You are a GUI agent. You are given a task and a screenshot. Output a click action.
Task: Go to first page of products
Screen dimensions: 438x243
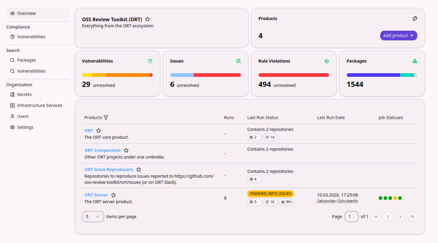(x=376, y=217)
